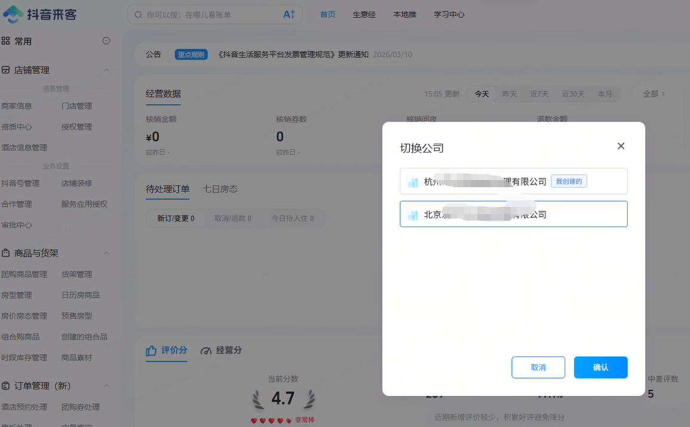Collapse the 订单管理(新) section

(106, 386)
